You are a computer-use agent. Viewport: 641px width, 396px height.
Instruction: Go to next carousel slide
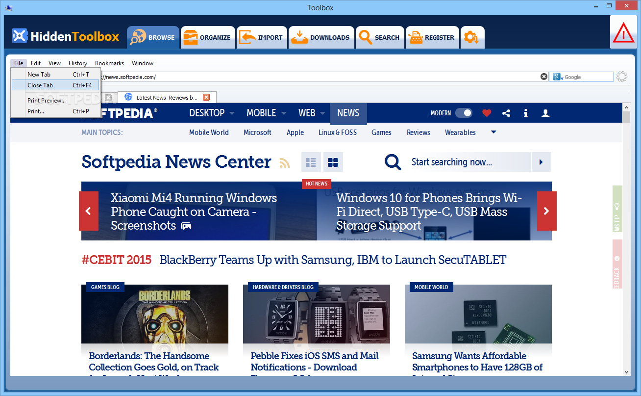[546, 211]
